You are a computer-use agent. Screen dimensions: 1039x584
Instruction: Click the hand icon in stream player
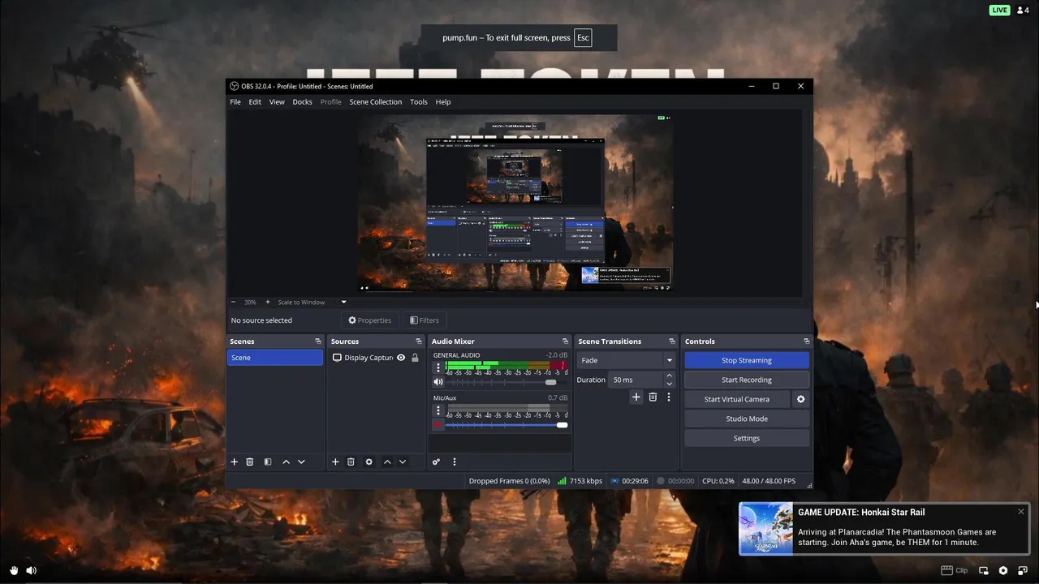tap(14, 570)
